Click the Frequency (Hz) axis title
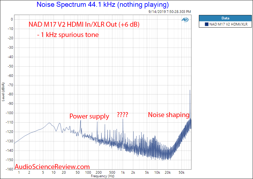The width and height of the screenshot is (253, 179). (103, 176)
